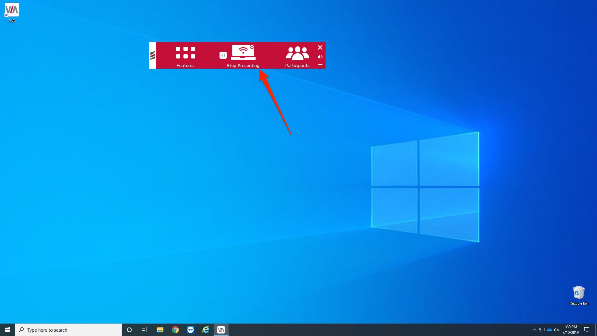
Task: Click the Participants label text
Action: point(298,65)
